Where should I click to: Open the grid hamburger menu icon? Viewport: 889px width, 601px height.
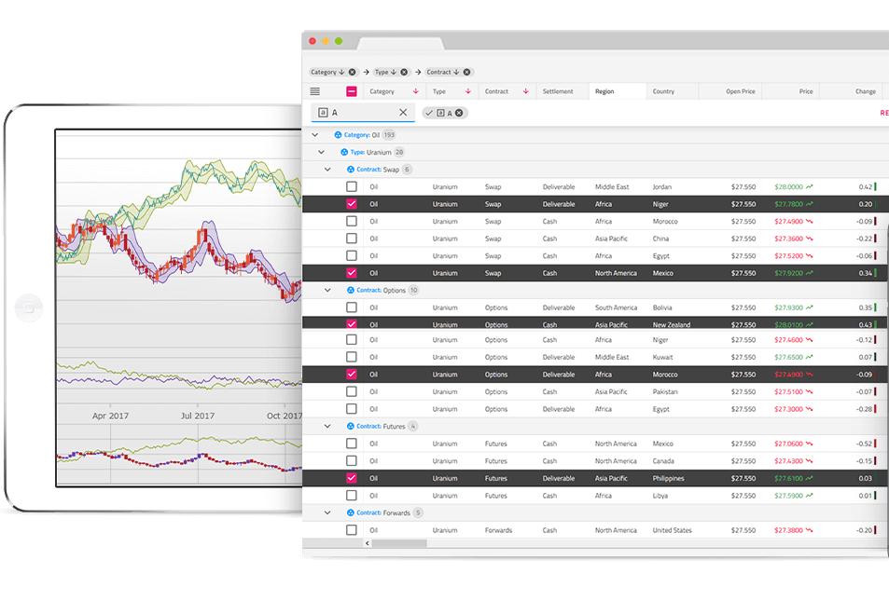(314, 91)
